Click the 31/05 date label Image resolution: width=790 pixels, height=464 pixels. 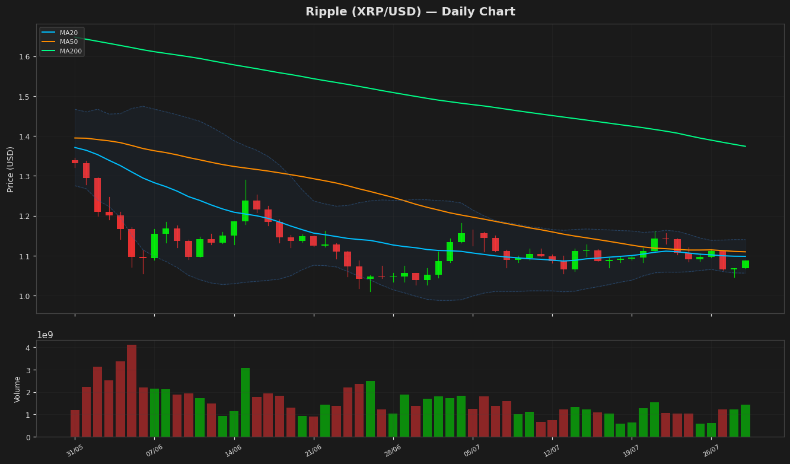[75, 451]
